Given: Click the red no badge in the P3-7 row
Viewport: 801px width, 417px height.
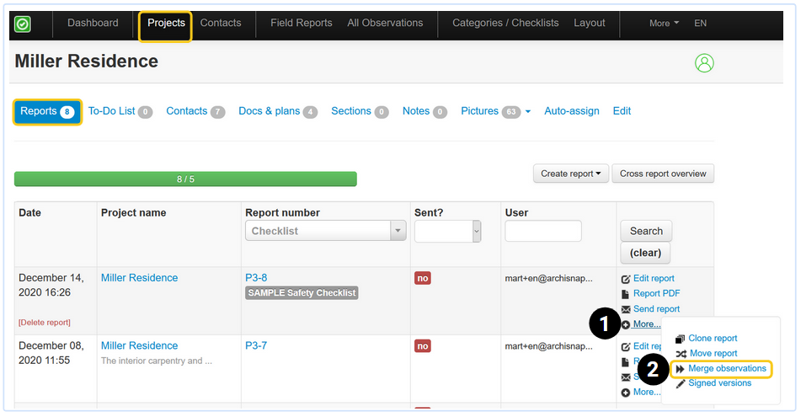Looking at the screenshot, I should pyautogui.click(x=423, y=346).
